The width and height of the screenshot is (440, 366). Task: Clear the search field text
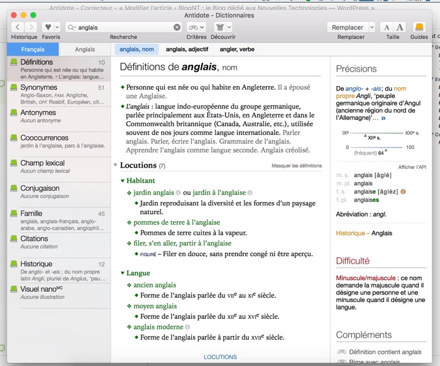(177, 28)
